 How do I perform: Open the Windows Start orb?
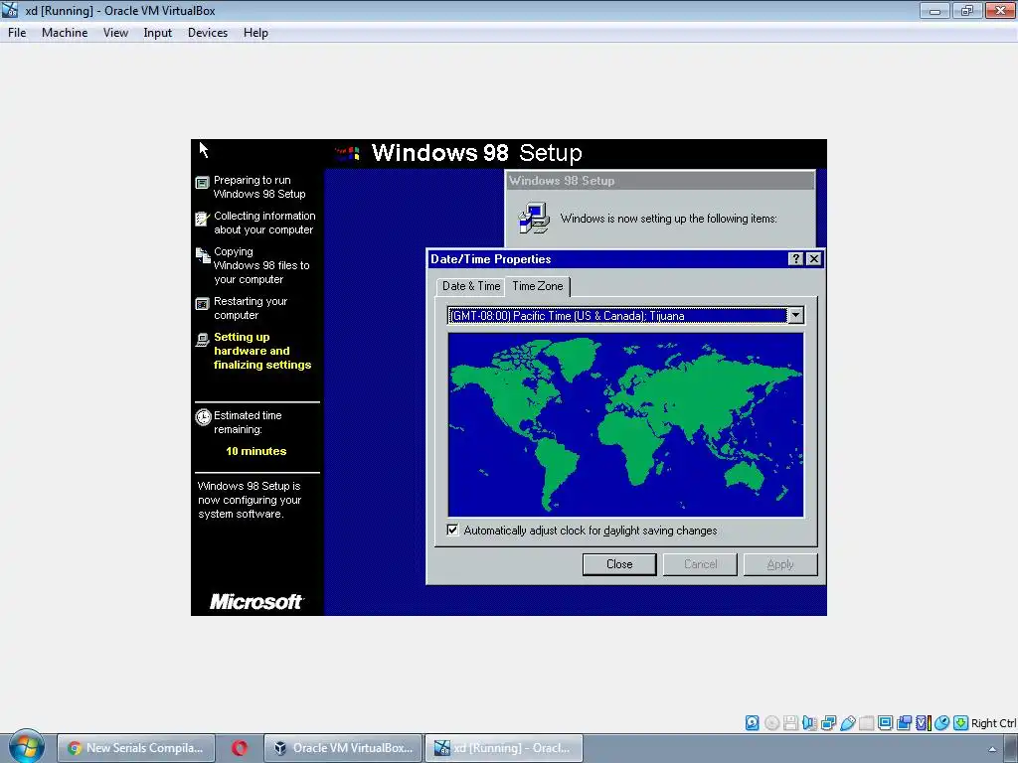coord(26,747)
